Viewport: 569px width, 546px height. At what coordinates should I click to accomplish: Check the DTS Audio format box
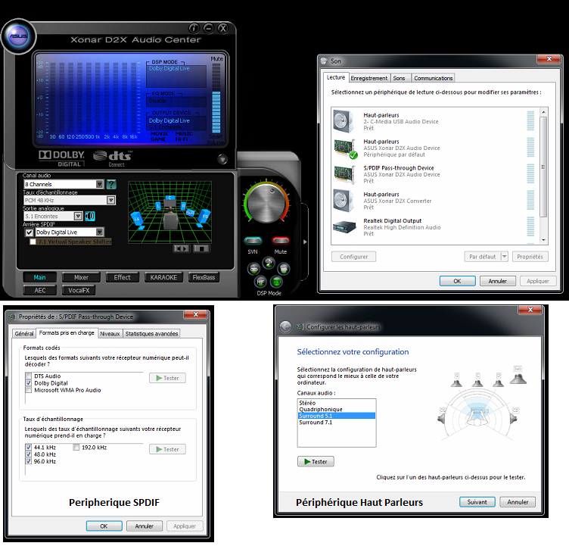tap(28, 376)
